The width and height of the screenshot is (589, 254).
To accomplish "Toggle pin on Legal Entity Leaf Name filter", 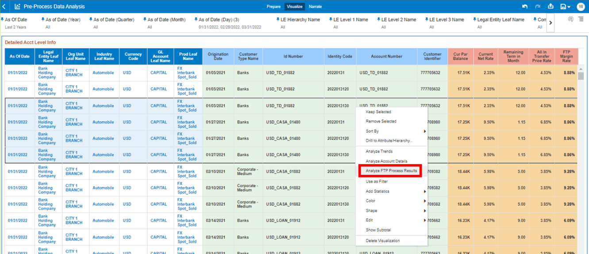I will pyautogui.click(x=474, y=19).
